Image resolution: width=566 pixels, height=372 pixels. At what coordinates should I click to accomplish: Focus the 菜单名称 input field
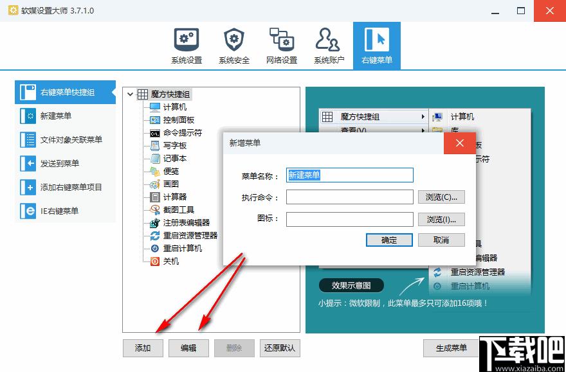click(349, 175)
